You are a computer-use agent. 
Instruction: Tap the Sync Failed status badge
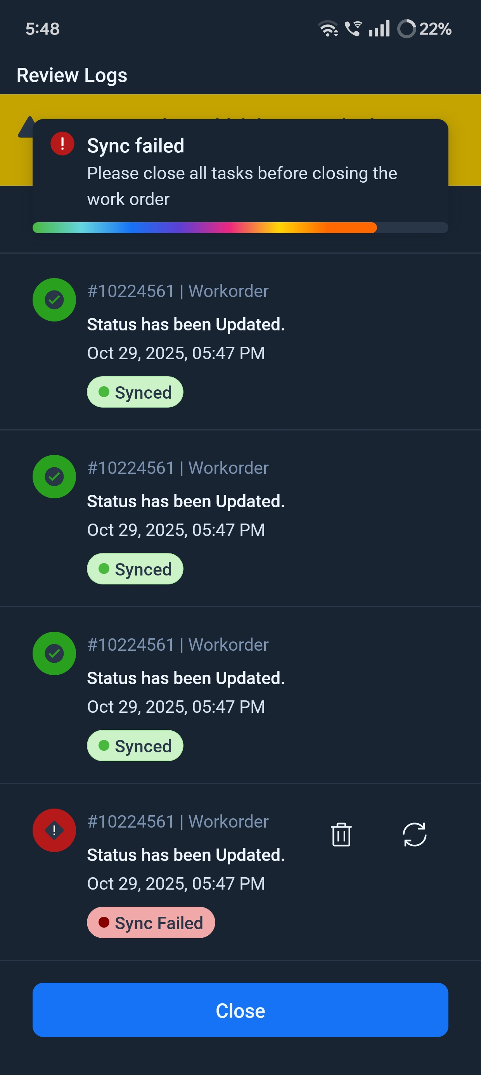click(x=151, y=922)
